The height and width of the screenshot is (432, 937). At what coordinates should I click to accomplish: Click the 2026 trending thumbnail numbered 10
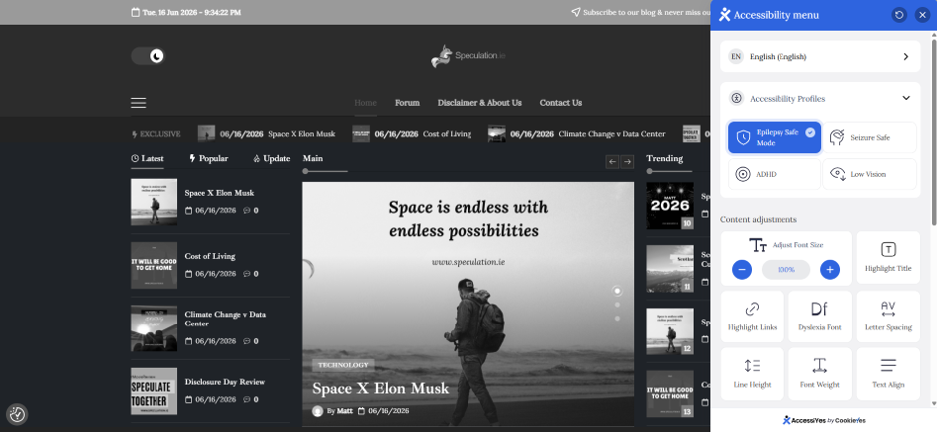[x=670, y=206]
